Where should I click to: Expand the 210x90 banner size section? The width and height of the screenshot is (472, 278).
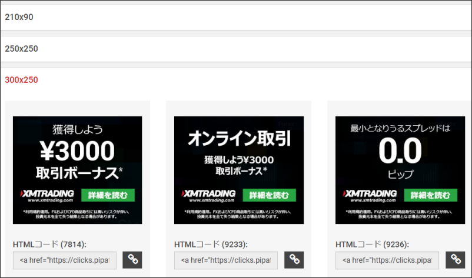[x=19, y=17]
